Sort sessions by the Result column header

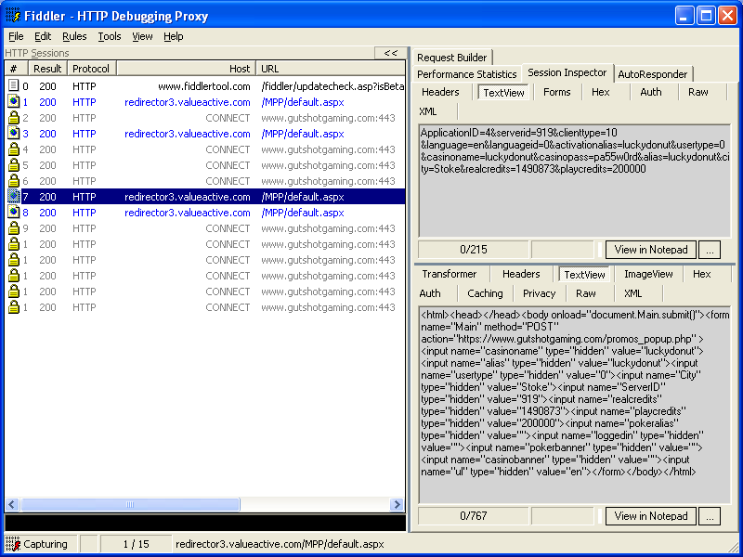48,69
